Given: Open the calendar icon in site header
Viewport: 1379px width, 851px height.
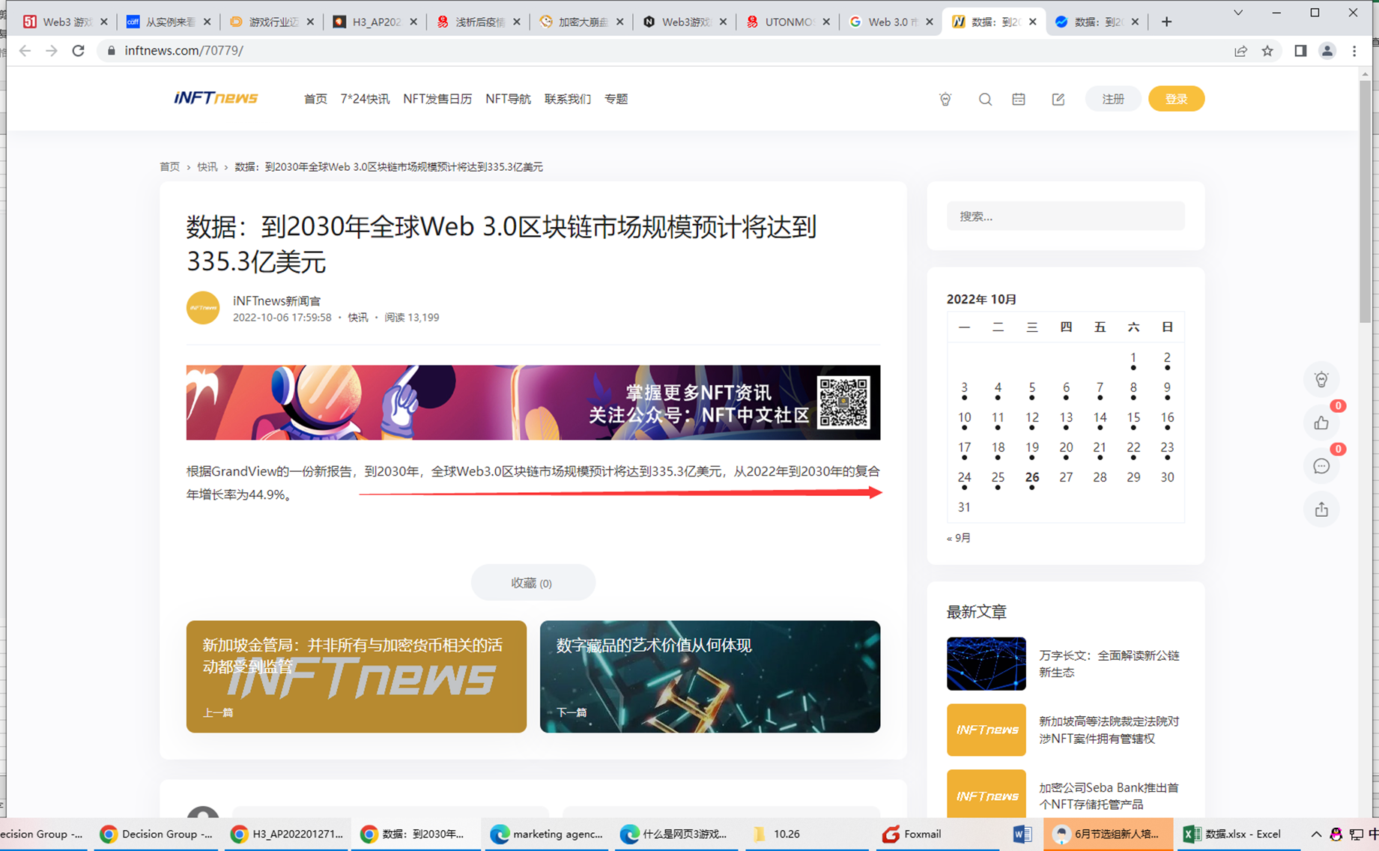Looking at the screenshot, I should coord(1019,99).
